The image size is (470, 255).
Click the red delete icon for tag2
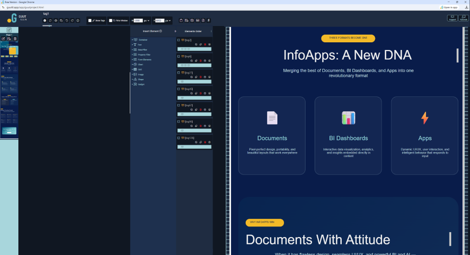pyautogui.click(x=205, y=45)
